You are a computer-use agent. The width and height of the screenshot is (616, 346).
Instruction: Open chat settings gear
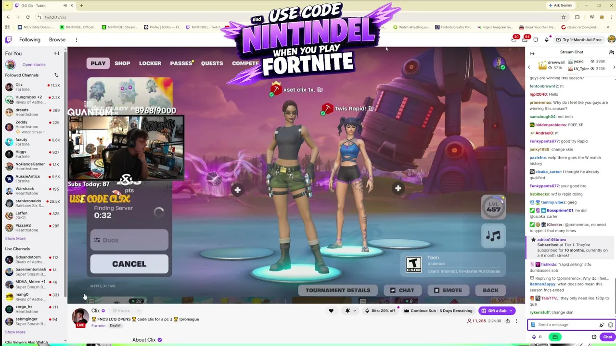pos(594,337)
